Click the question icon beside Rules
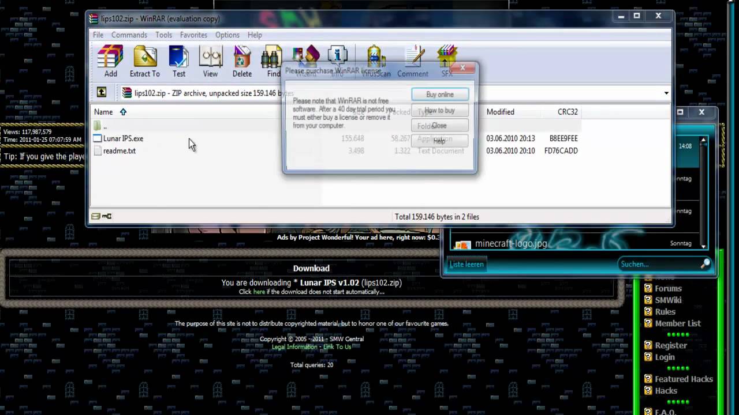This screenshot has height=415, width=739. tap(648, 311)
